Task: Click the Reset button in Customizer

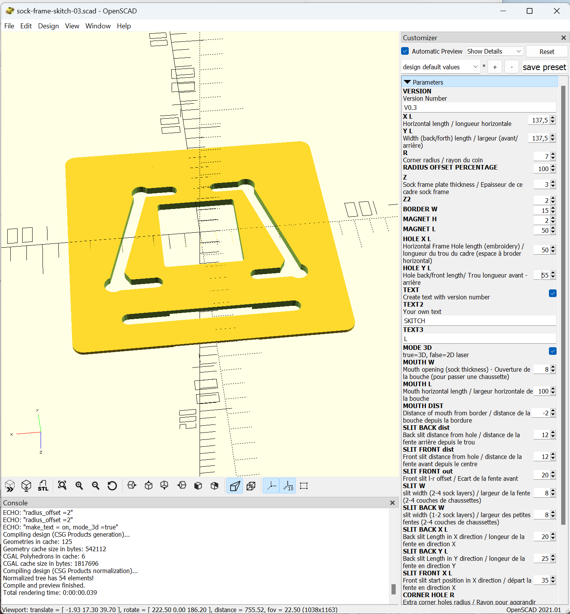Action: 547,52
